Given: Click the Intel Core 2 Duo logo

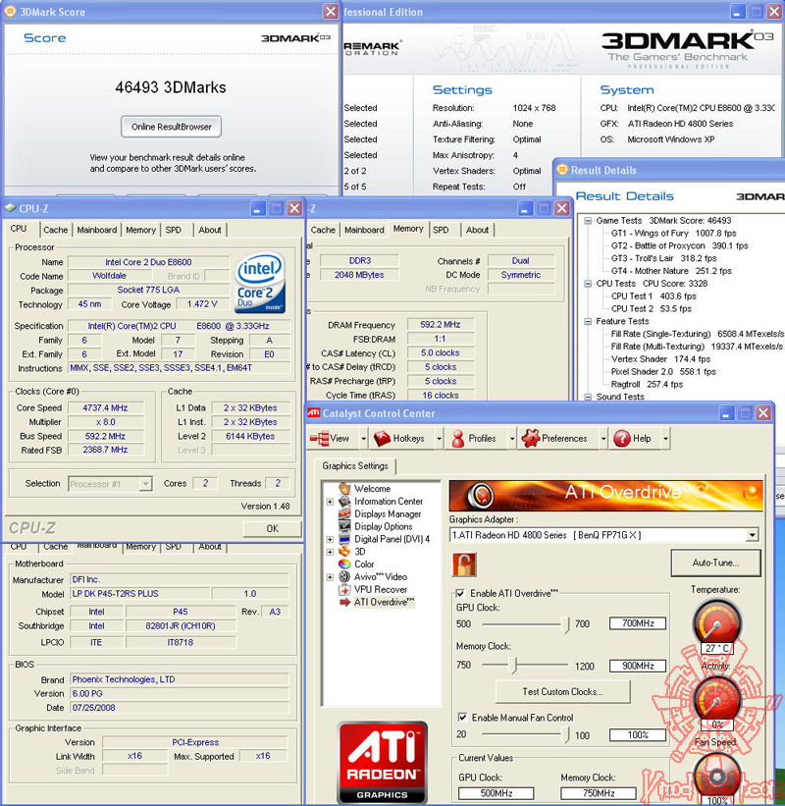Looking at the screenshot, I should point(260,282).
